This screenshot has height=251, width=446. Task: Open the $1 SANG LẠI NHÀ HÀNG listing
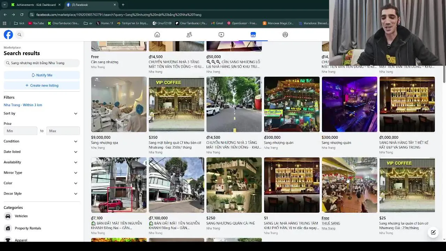click(292, 185)
